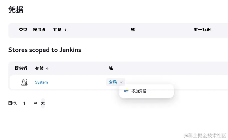
Task: Sort by the 唯一标识 column header
Action: click(202, 30)
